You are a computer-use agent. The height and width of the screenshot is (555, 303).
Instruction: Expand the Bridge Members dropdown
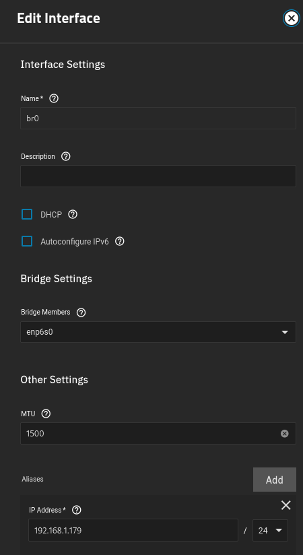158,332
